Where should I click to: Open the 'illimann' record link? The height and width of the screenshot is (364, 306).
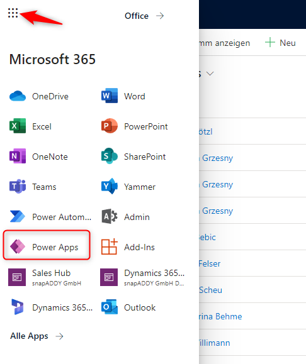214,343
